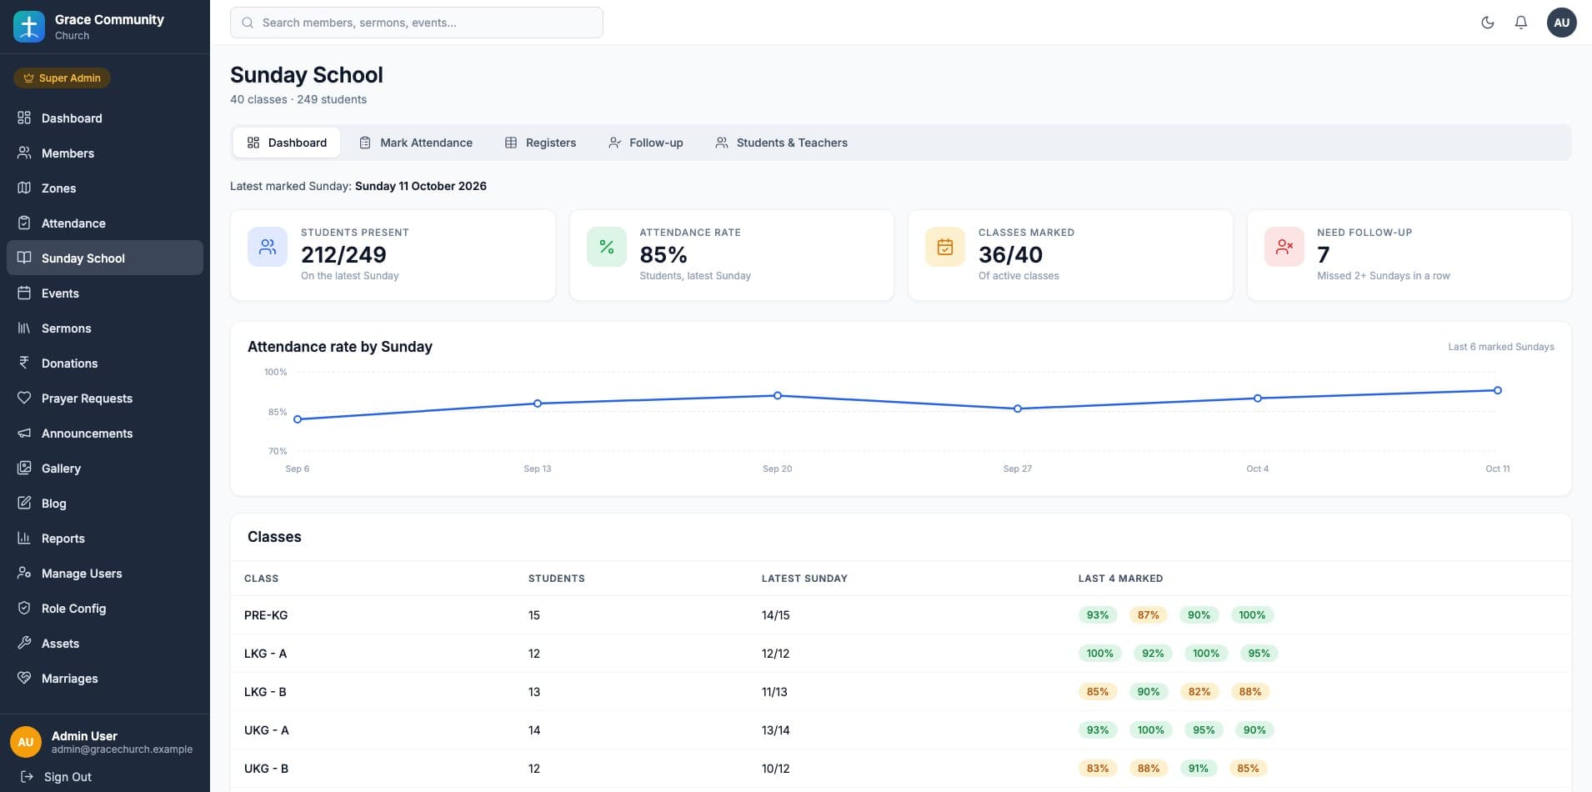Open AU user avatar in top bar
1592x792 pixels.
pos(1561,23)
